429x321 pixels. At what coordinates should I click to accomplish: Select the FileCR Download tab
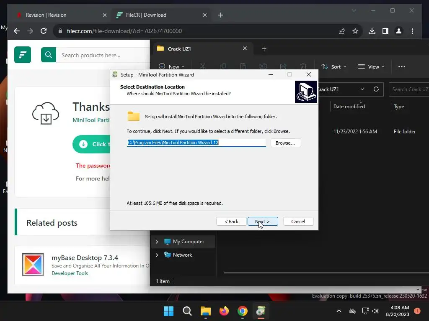tap(161, 15)
